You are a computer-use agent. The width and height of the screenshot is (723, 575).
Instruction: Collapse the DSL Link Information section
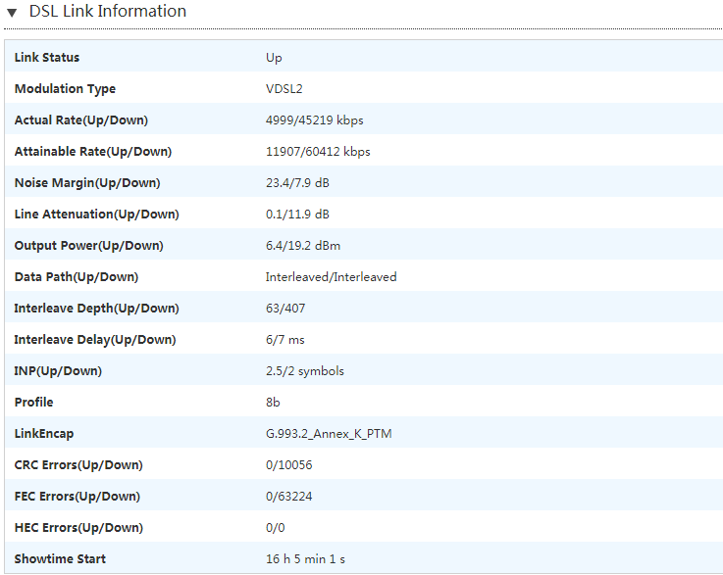pos(12,13)
